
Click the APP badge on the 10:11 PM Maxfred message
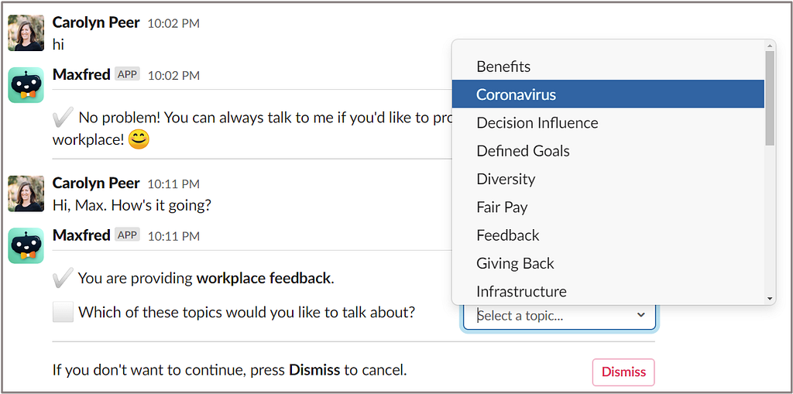pyautogui.click(x=128, y=235)
